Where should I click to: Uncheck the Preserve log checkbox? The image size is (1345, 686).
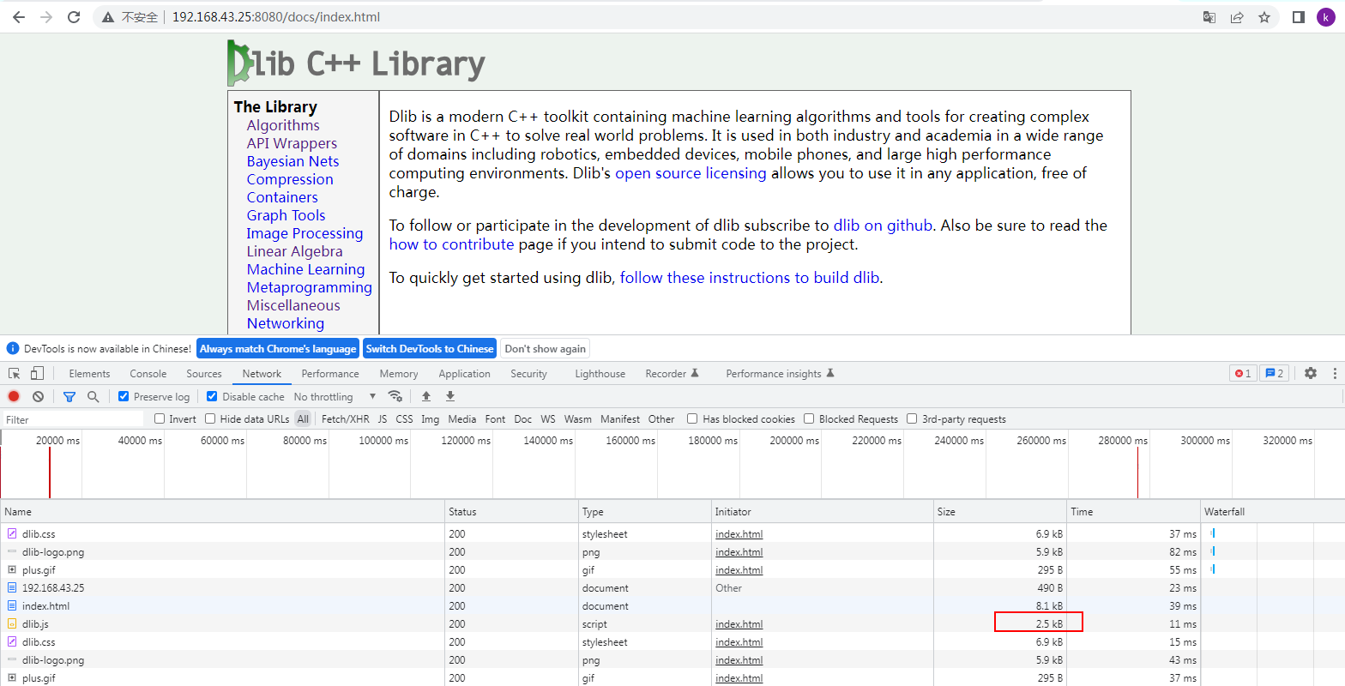click(124, 396)
